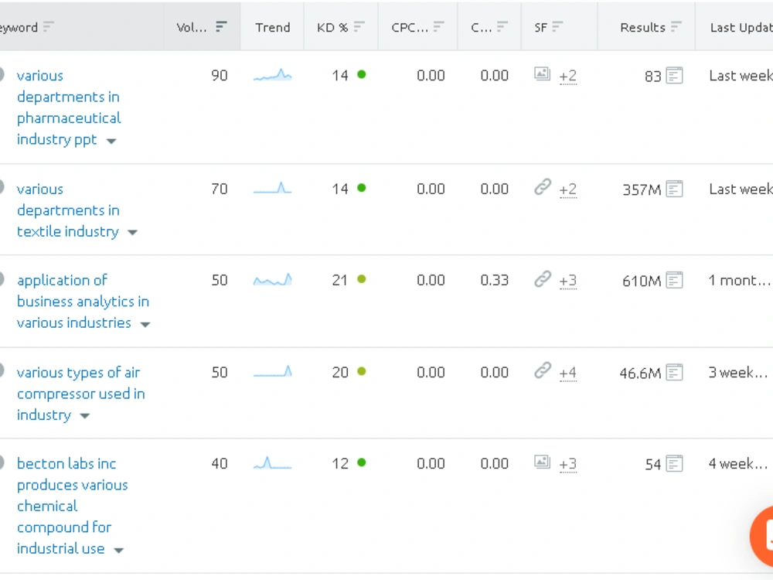Viewport: 773px width, 580px height.
Task: Select checkbox for pharmaceutical industry ppt keyword
Action: (x=1, y=74)
